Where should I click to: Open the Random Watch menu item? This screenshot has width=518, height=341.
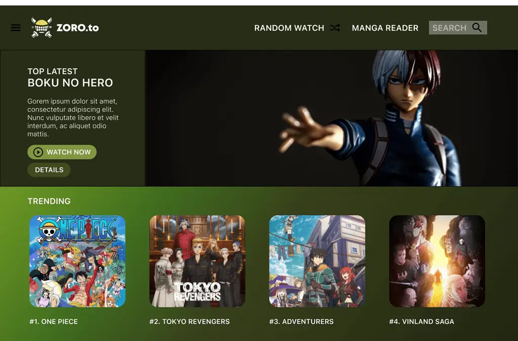coord(289,28)
